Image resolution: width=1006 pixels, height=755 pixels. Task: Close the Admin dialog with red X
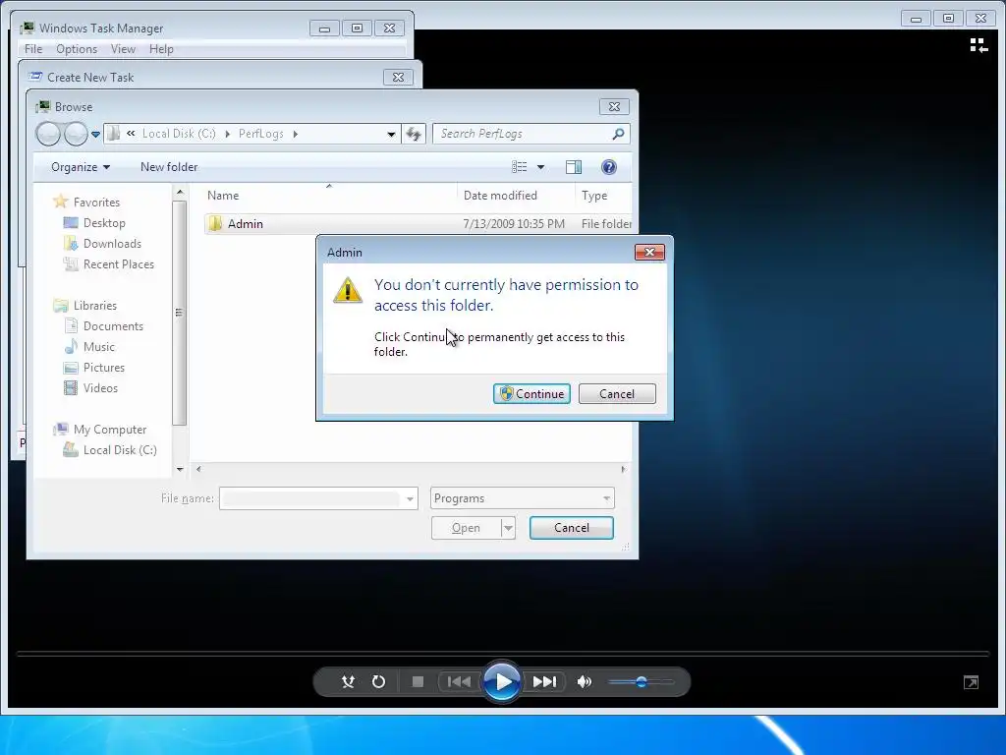(649, 252)
